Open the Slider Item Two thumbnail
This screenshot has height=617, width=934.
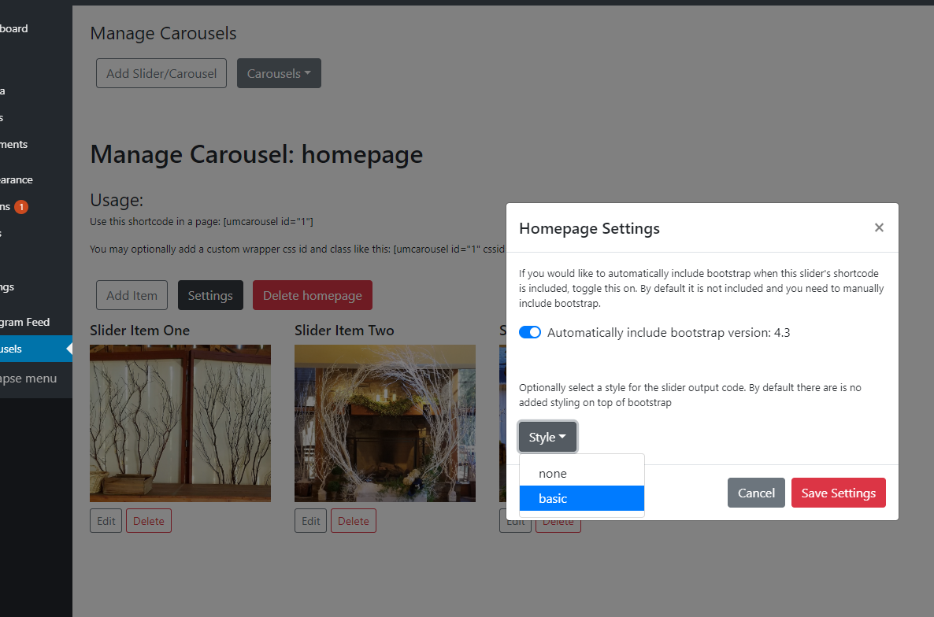385,423
